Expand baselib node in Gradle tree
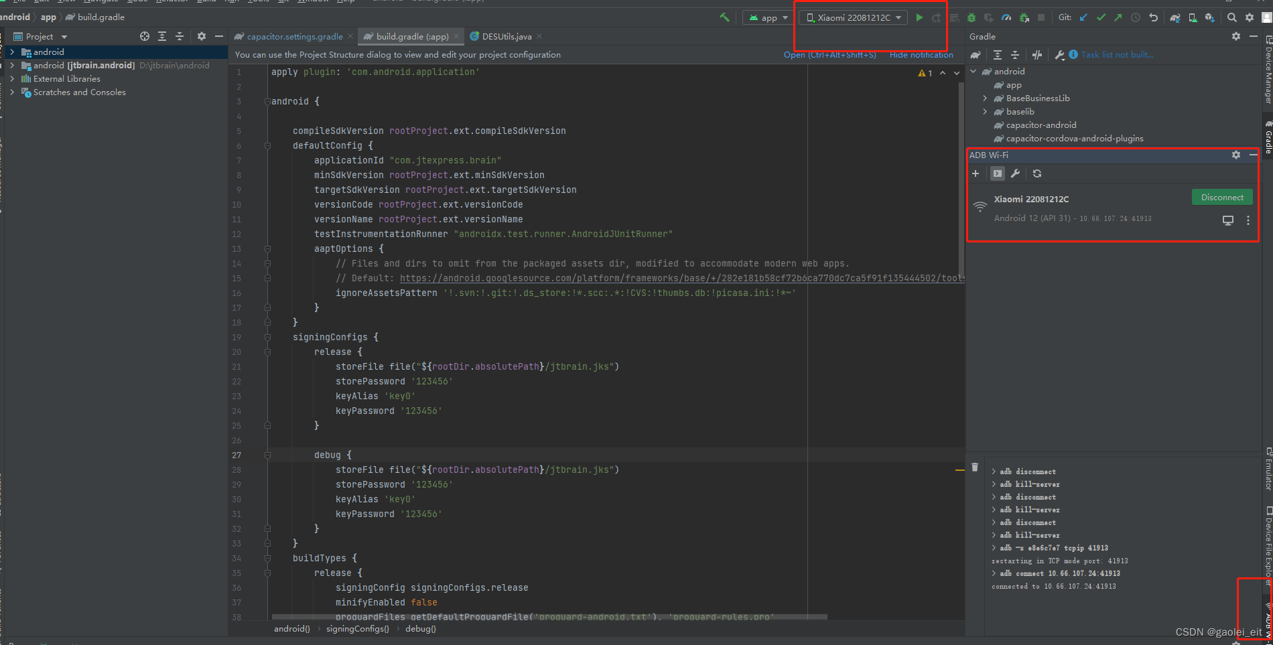The image size is (1273, 645). [x=985, y=111]
